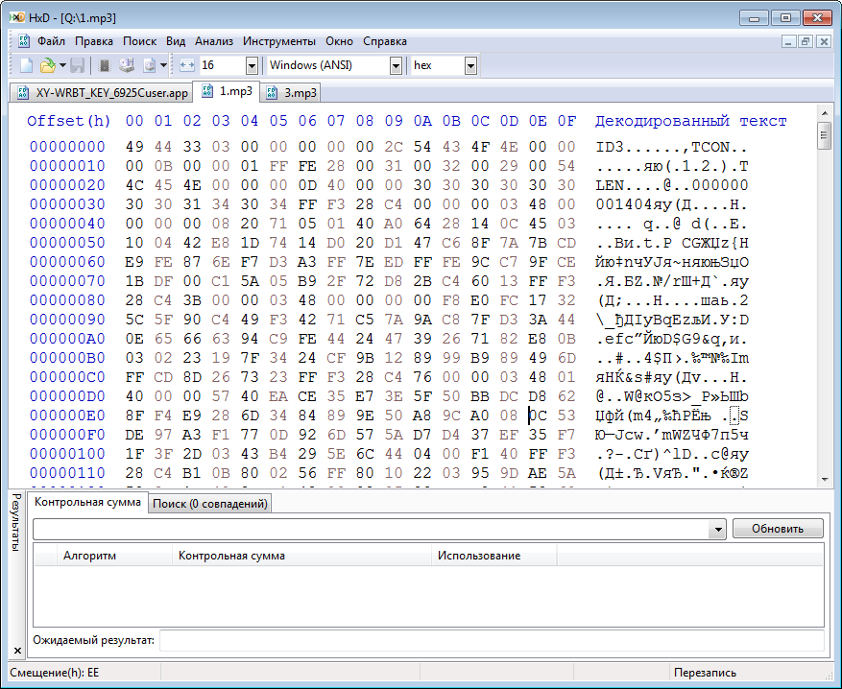Image resolution: width=842 pixels, height=689 pixels.
Task: Click decoded text 'ID3......,TCON..'
Action: pyautogui.click(x=672, y=147)
